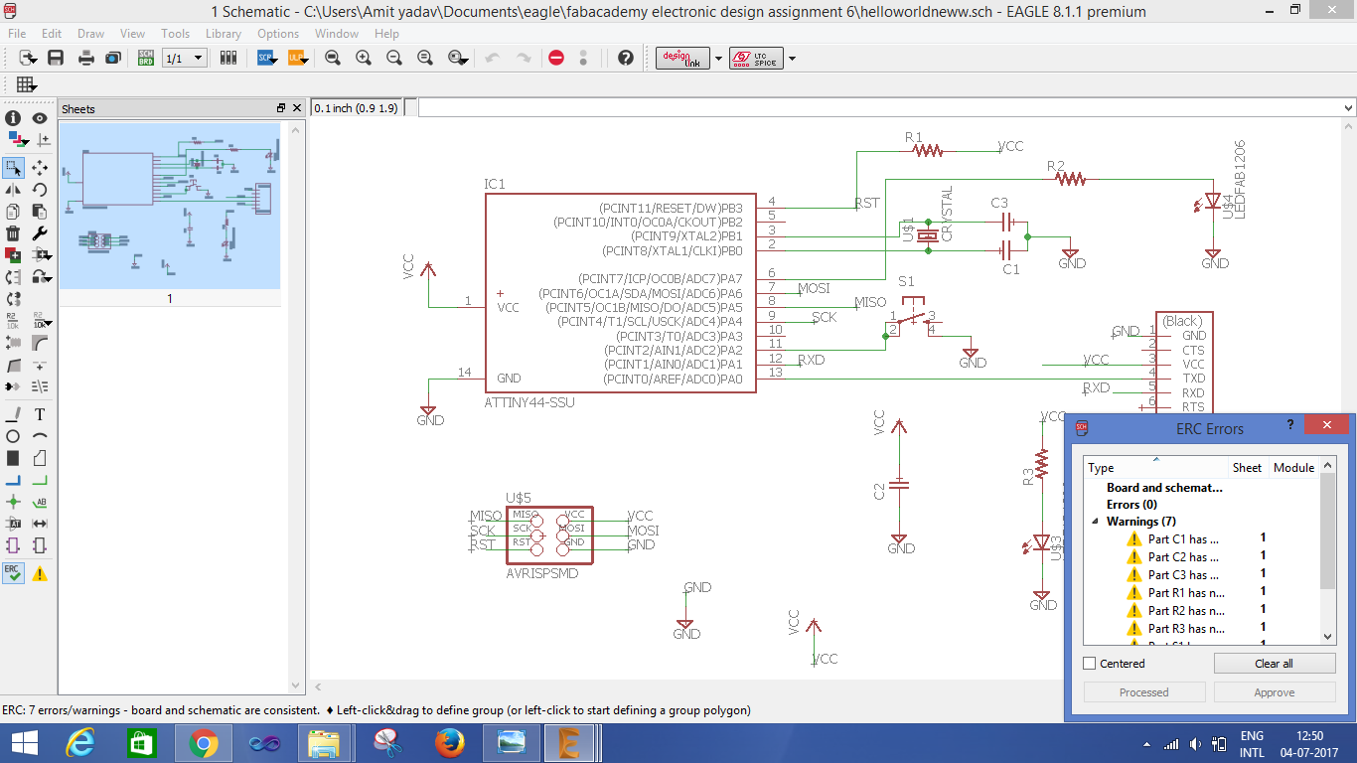Click the Clear all button
The image size is (1357, 763).
[x=1275, y=664]
